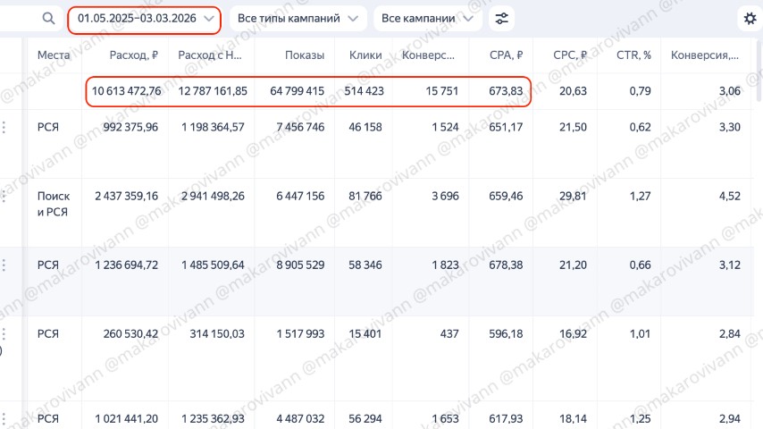Sort by the Расход, ₽ column header
Screen dimensions: 763x429
pyautogui.click(x=134, y=55)
